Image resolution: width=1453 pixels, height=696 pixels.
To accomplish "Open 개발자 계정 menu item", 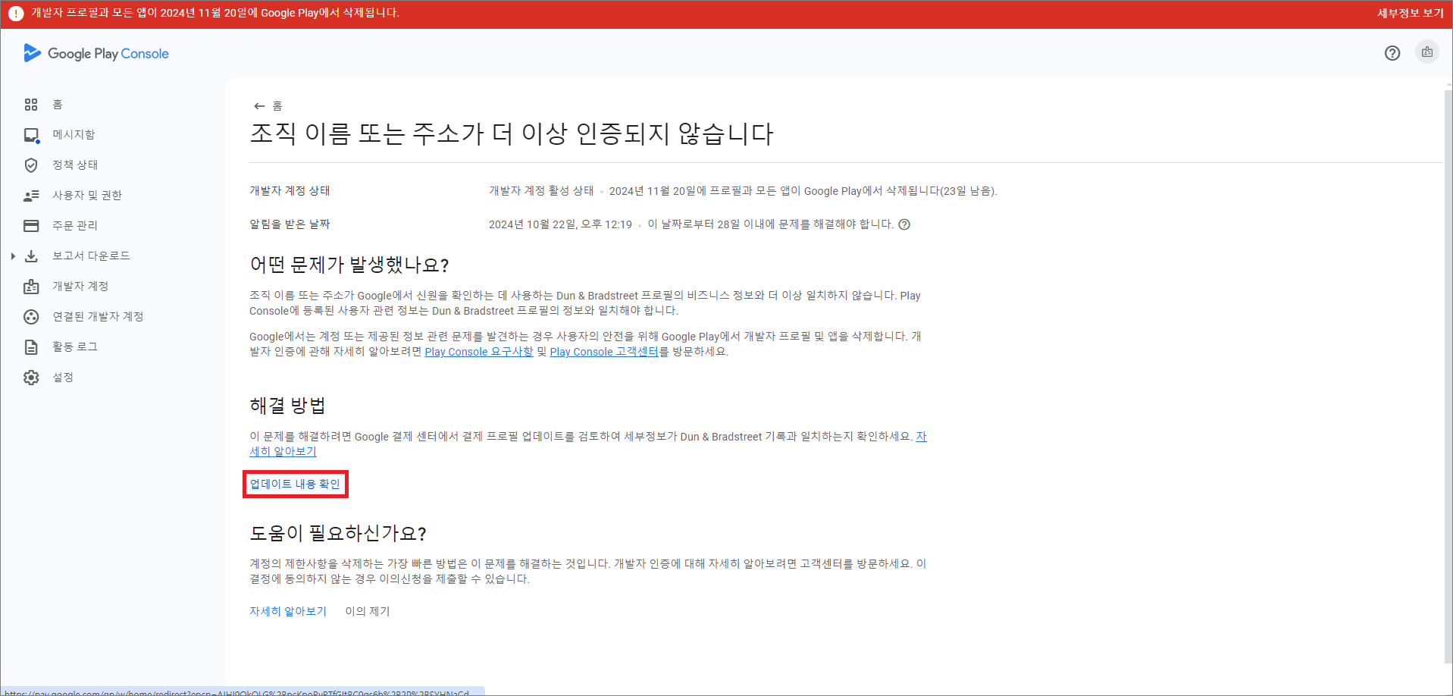I will pyautogui.click(x=80, y=287).
